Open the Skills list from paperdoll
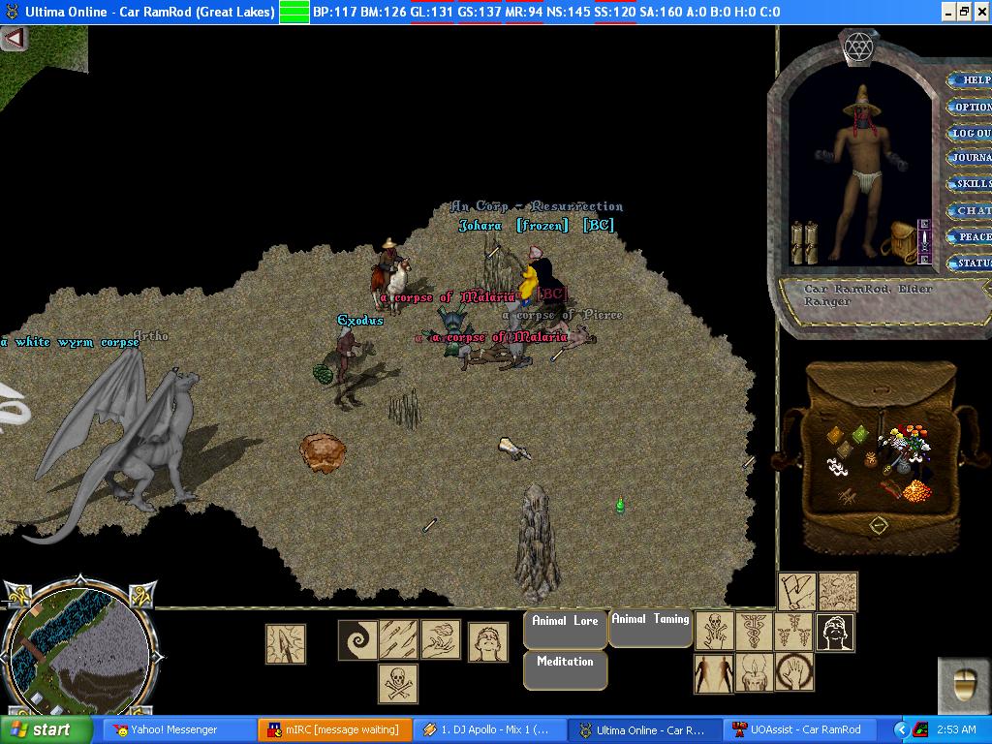992x744 pixels. (970, 183)
